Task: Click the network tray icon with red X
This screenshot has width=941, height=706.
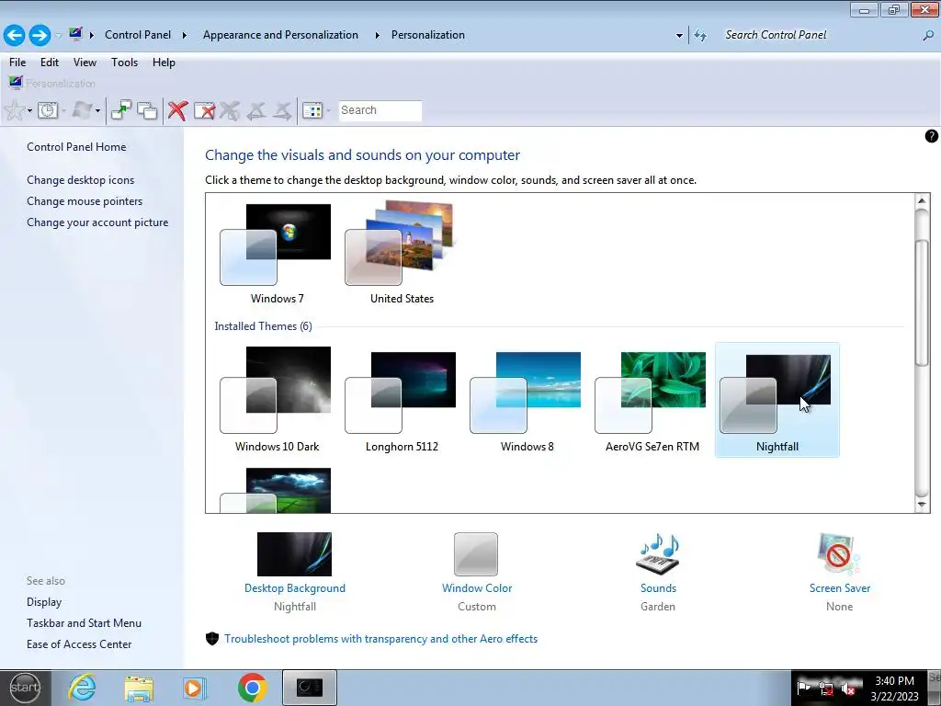Action: [826, 689]
